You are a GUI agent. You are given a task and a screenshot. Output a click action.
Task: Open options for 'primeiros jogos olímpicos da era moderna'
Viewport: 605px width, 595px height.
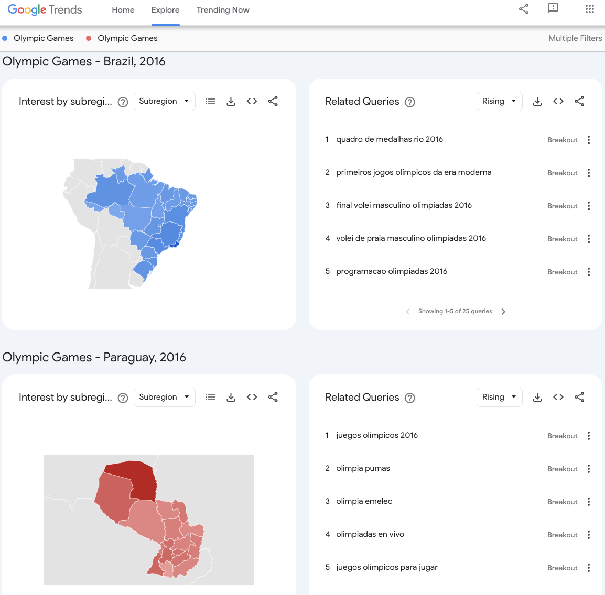tap(589, 173)
